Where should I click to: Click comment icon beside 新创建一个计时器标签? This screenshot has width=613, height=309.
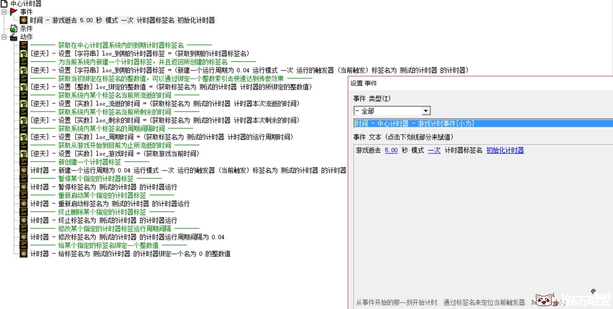click(24, 162)
